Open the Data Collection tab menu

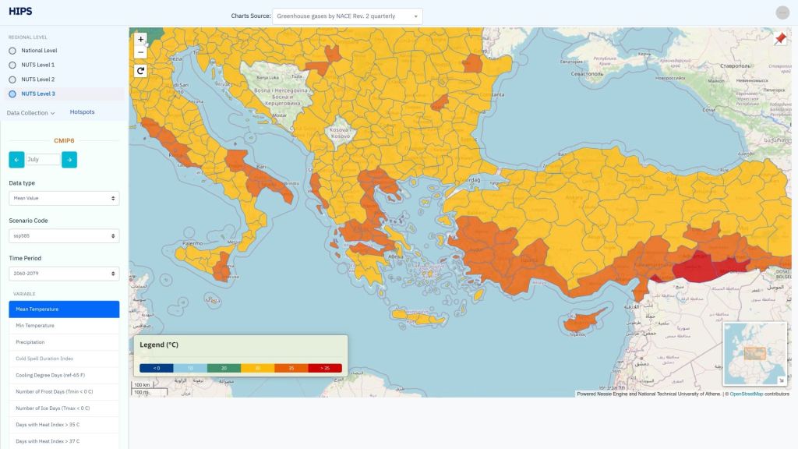(30, 113)
